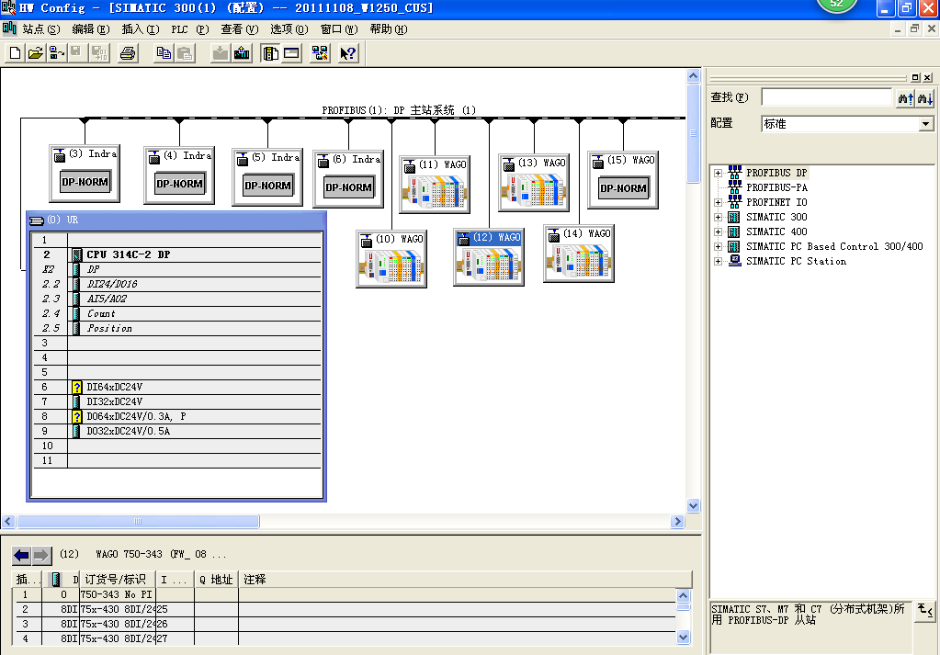This screenshot has width=940, height=655.
Task: Select the (11) WAGO station
Action: tap(435, 184)
